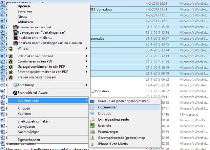210x150 pixels.
Task: Select Kopiëren below Knippen
Action: 24,114
